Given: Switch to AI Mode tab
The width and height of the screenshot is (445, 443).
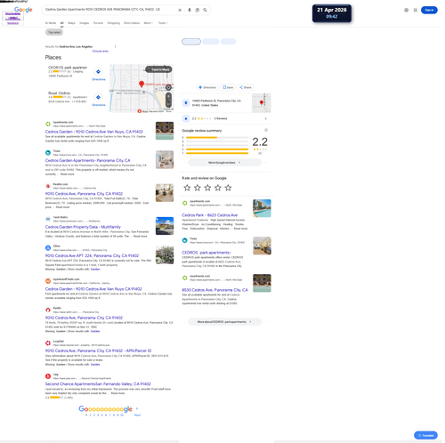Looking at the screenshot, I should [x=51, y=23].
